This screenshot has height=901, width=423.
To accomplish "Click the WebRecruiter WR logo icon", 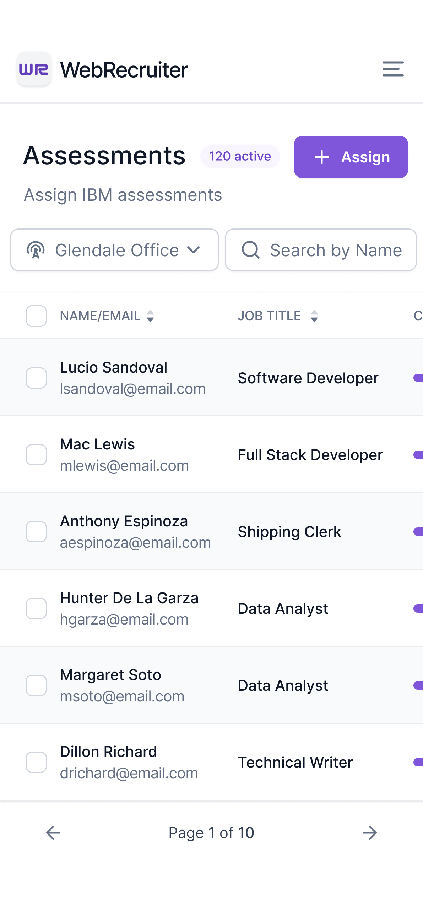I will coord(34,69).
